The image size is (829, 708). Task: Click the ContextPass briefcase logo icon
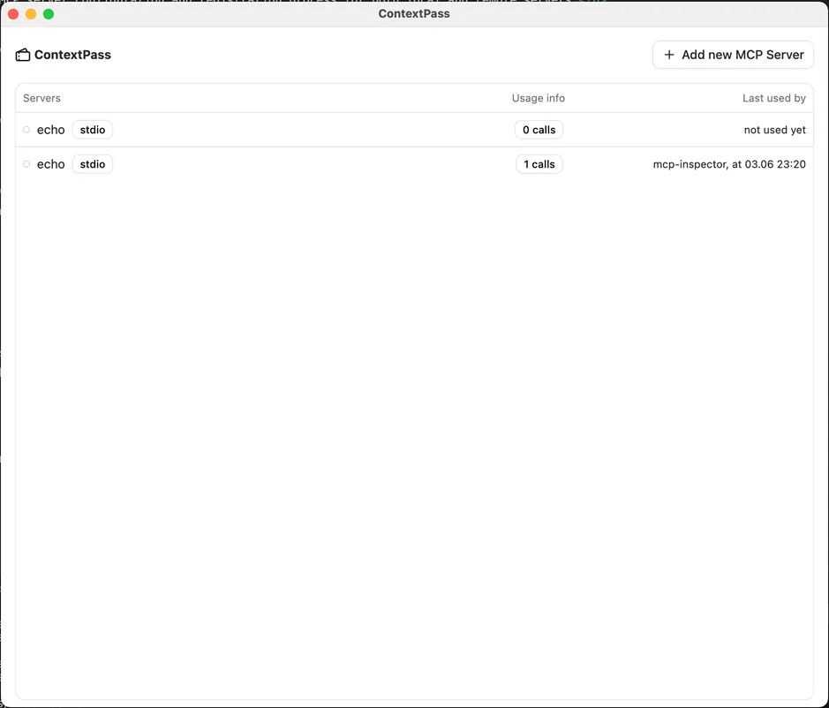[22, 54]
